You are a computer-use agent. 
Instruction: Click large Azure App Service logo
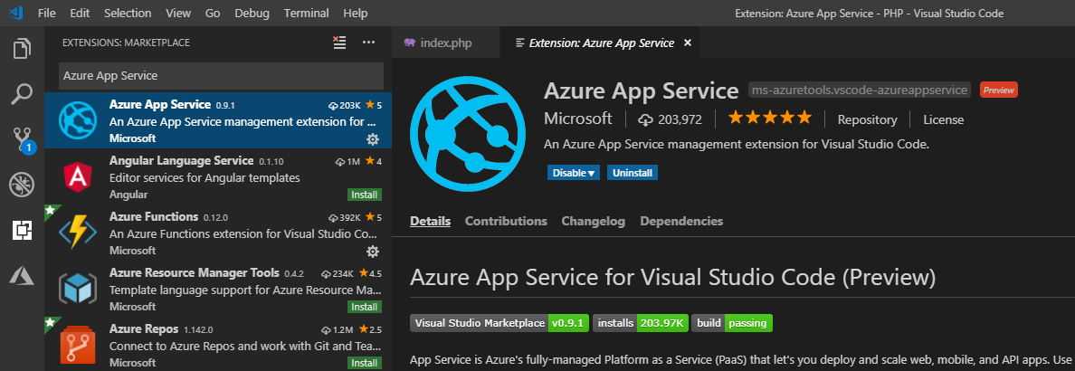pos(468,135)
